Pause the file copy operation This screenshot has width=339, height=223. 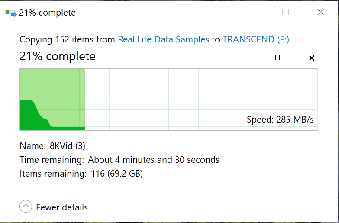click(x=278, y=58)
